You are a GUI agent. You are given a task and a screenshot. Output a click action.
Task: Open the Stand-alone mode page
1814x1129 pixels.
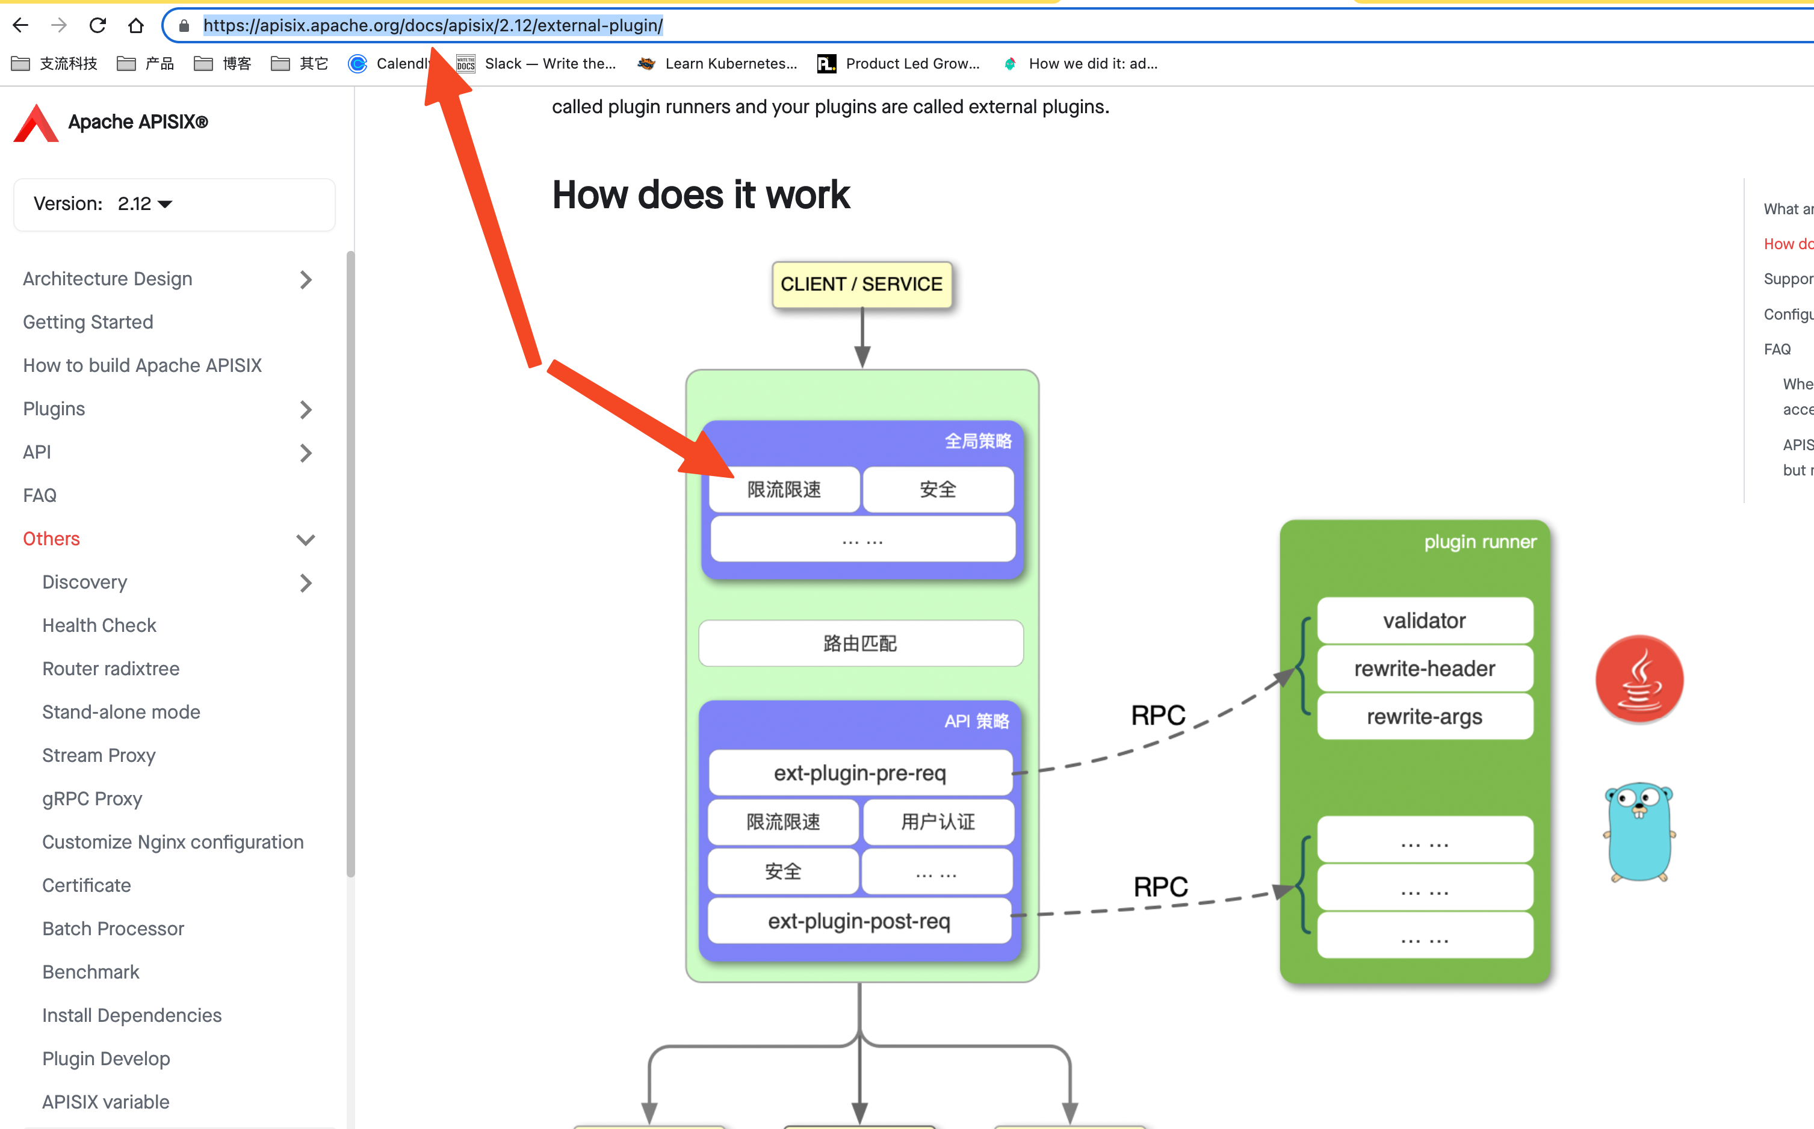point(121,713)
